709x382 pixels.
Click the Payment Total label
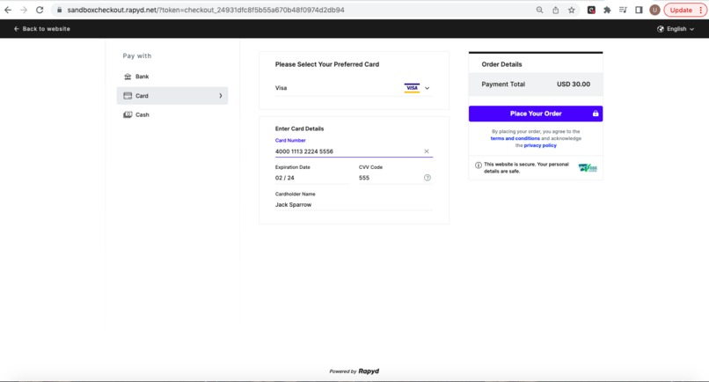(503, 84)
